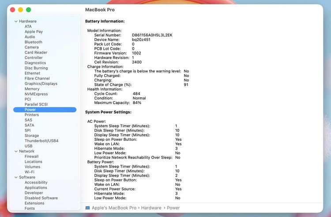Select ATA in the sidebar

tap(28, 26)
